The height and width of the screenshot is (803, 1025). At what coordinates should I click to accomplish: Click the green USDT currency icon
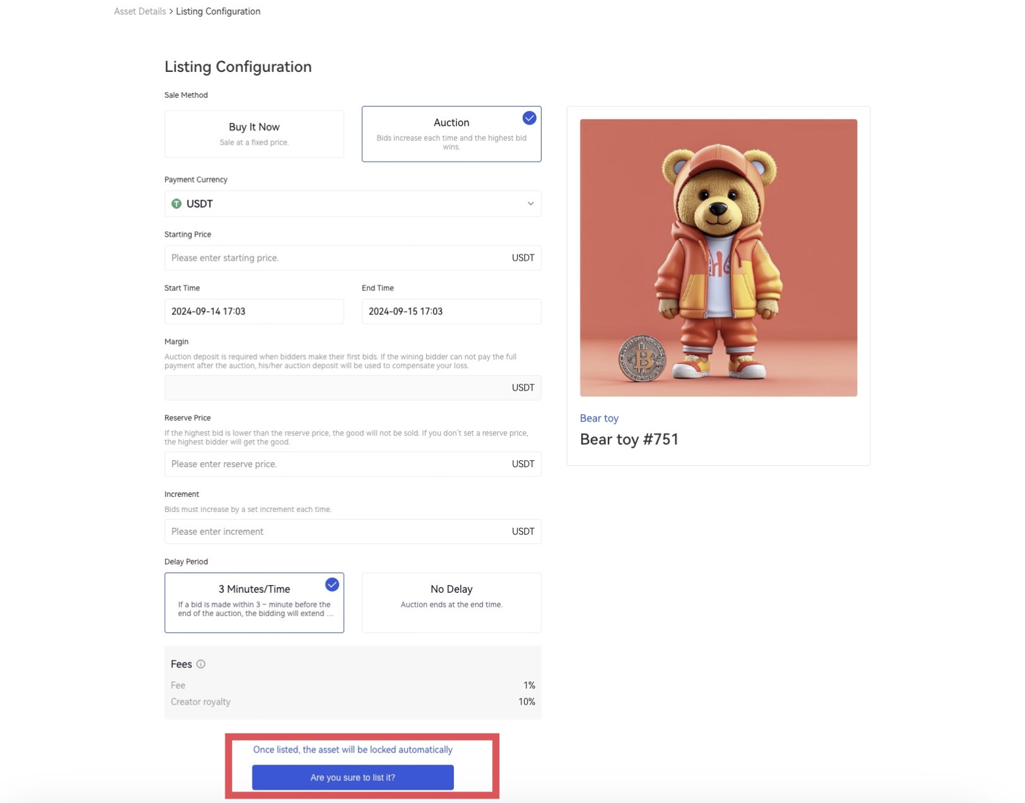pyautogui.click(x=177, y=204)
